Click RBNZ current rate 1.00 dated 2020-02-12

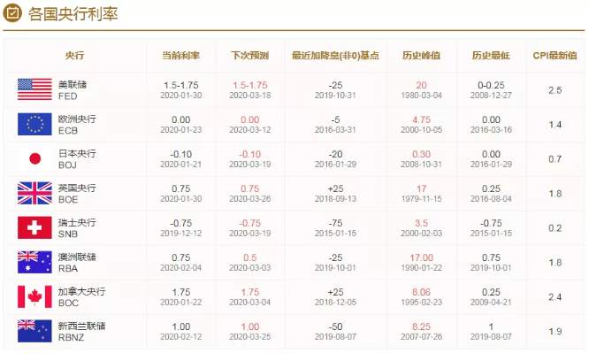pyautogui.click(x=180, y=331)
